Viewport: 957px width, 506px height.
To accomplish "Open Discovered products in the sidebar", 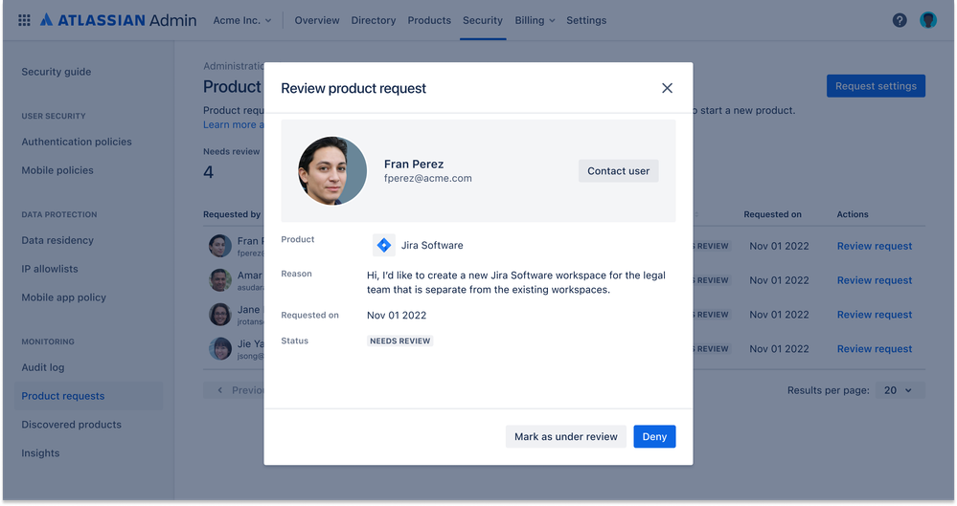I will tap(72, 425).
